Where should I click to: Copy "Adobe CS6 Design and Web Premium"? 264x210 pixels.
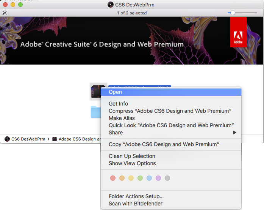pos(171,144)
